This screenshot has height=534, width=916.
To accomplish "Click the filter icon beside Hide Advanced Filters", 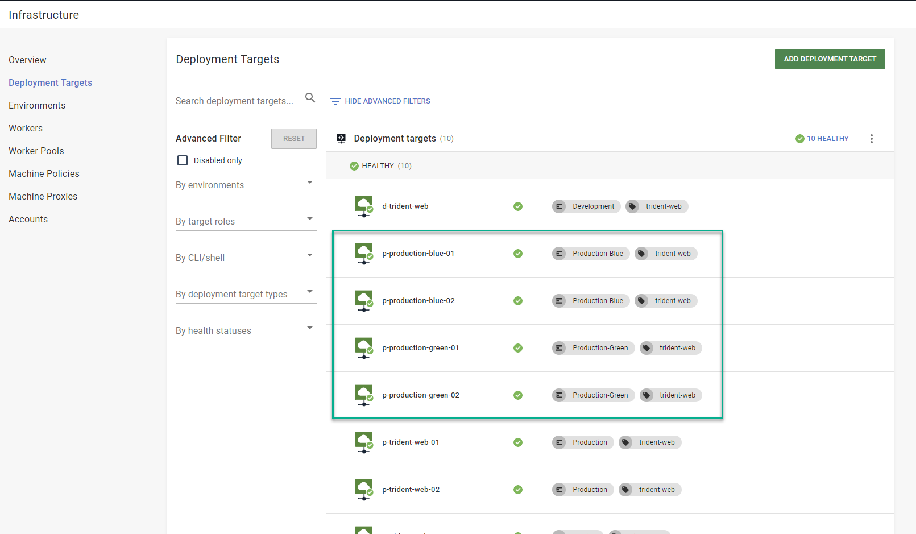I will [x=335, y=101].
